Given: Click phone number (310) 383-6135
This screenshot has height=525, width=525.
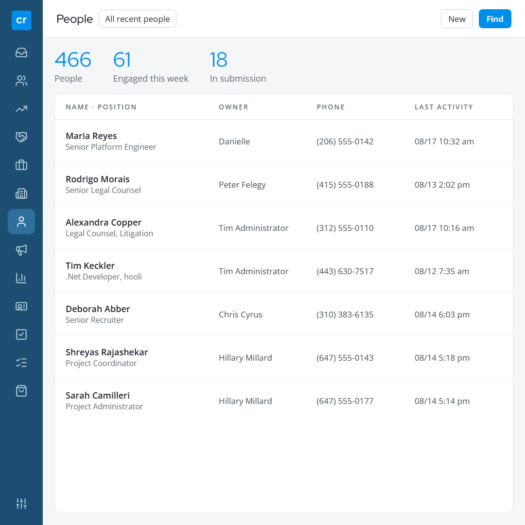Looking at the screenshot, I should tap(345, 315).
